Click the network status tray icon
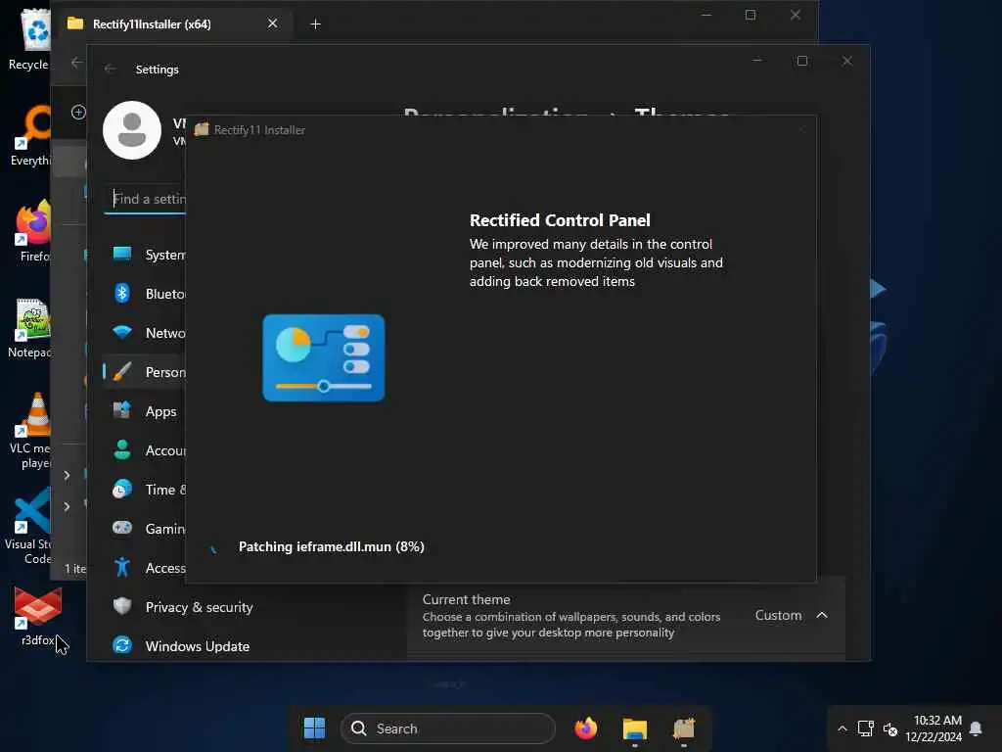The width and height of the screenshot is (1002, 752). click(x=866, y=728)
